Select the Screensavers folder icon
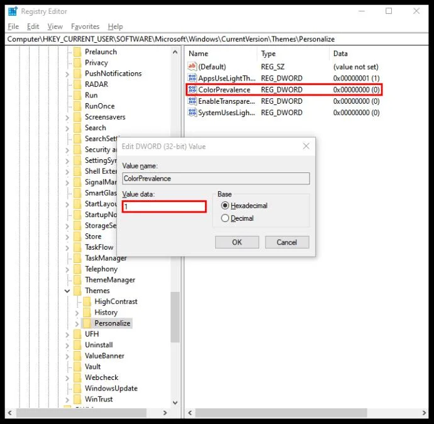Image resolution: width=434 pixels, height=424 pixels. coord(77,117)
